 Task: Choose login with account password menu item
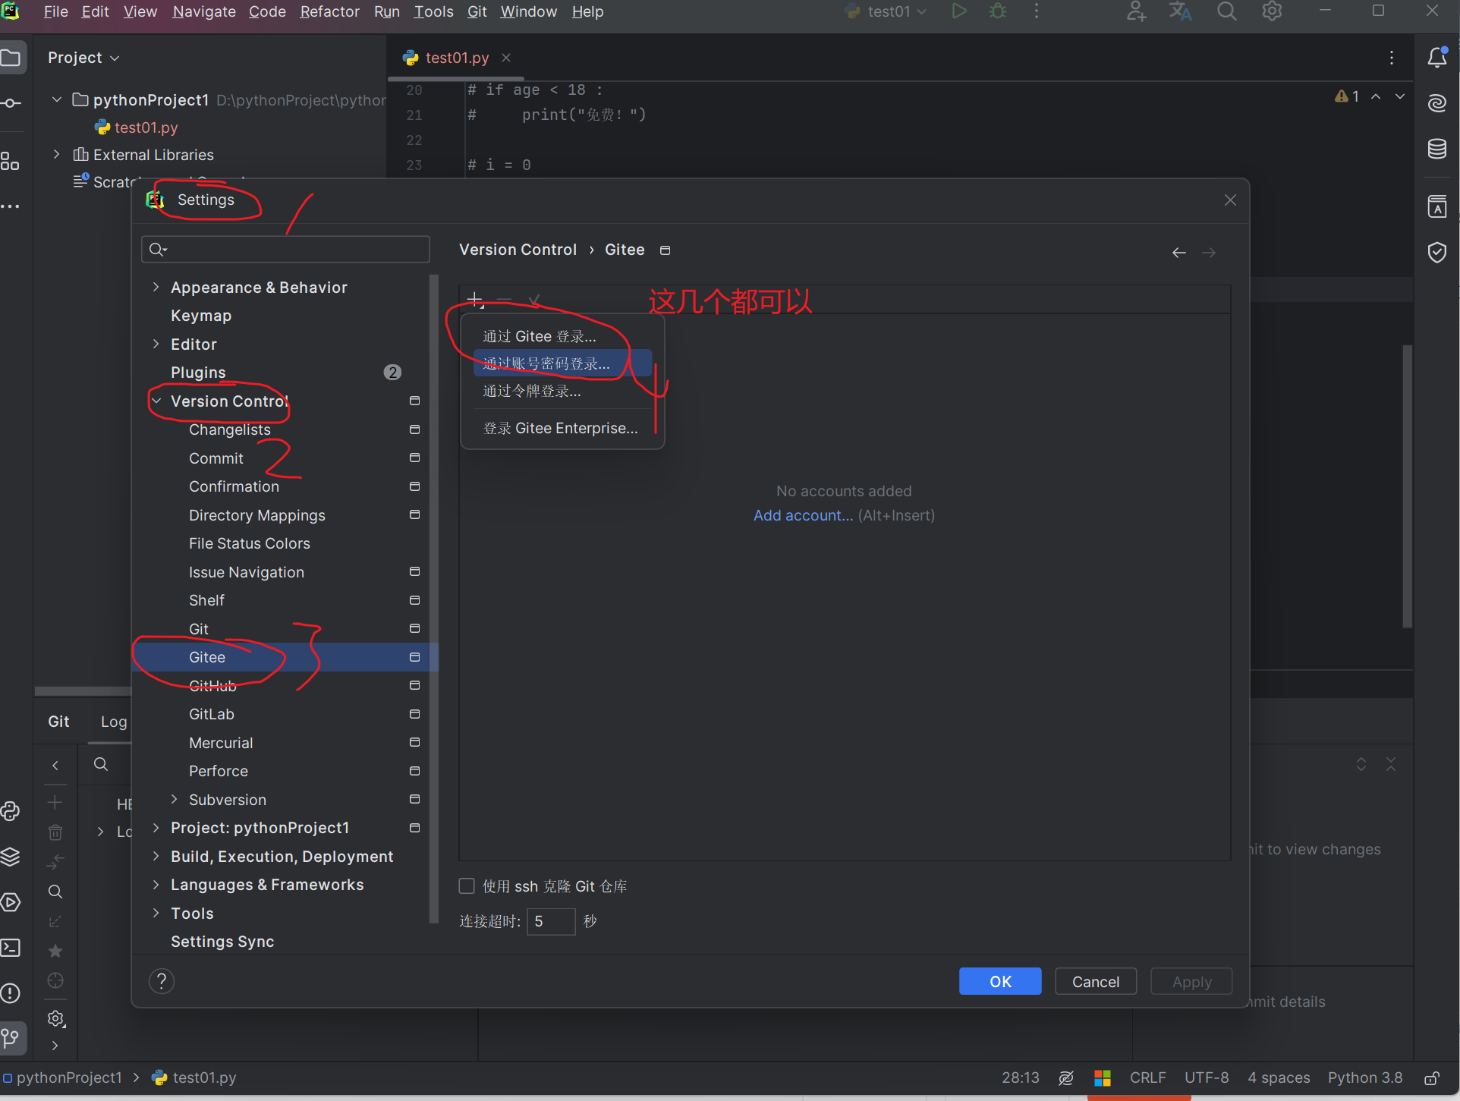click(x=562, y=363)
